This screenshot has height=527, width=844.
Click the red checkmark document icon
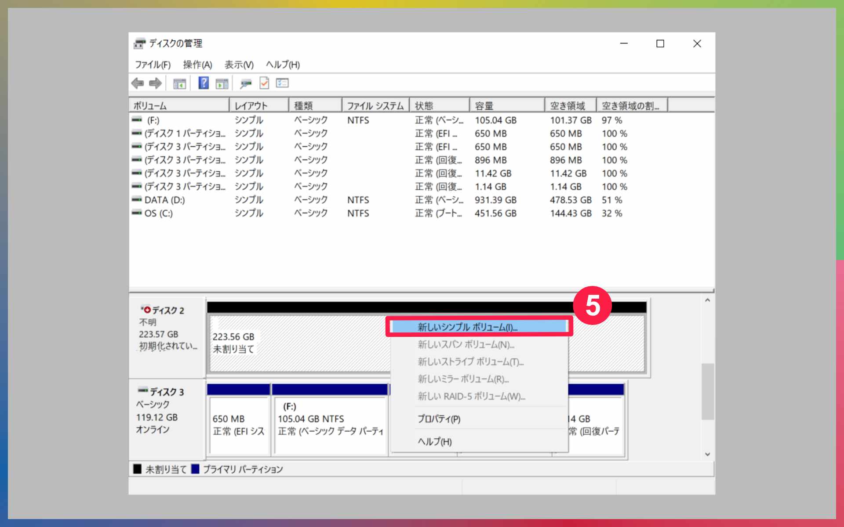(x=264, y=83)
